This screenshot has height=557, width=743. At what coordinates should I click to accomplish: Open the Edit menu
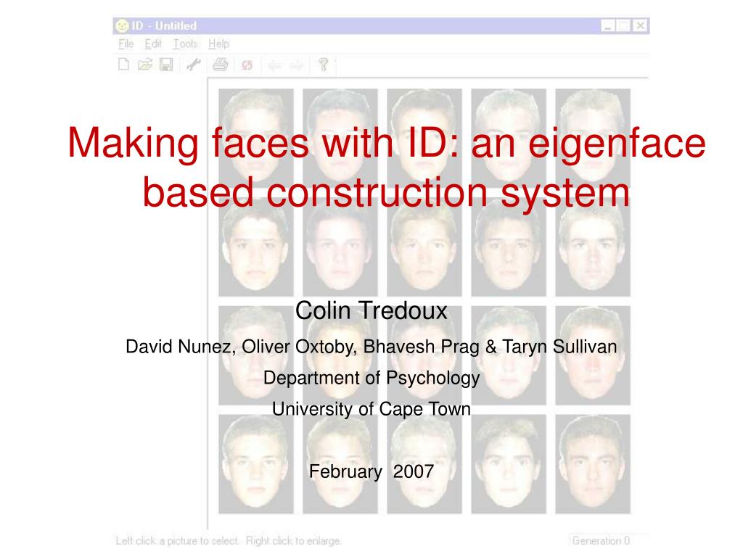click(x=153, y=44)
